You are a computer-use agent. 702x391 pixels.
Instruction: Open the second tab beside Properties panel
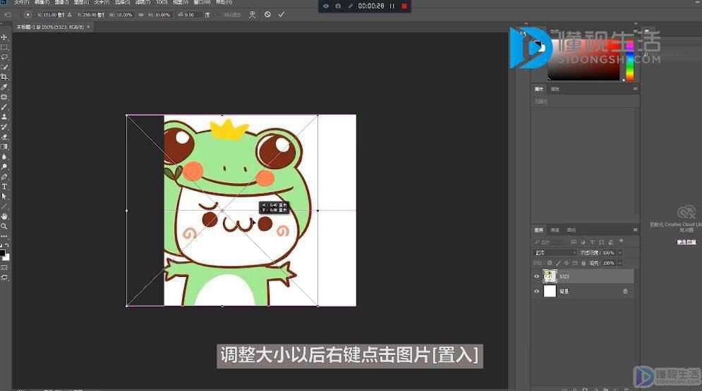555,89
